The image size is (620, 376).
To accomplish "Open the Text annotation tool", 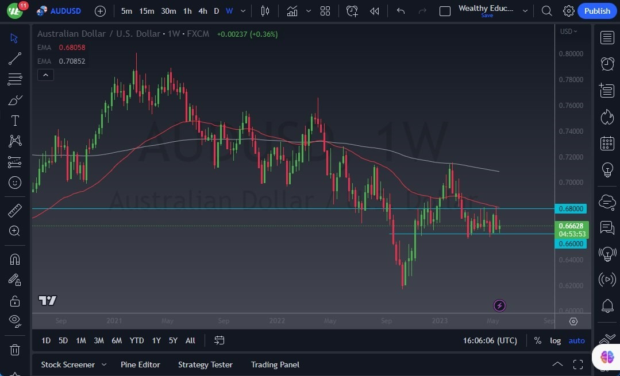I will 14,120.
